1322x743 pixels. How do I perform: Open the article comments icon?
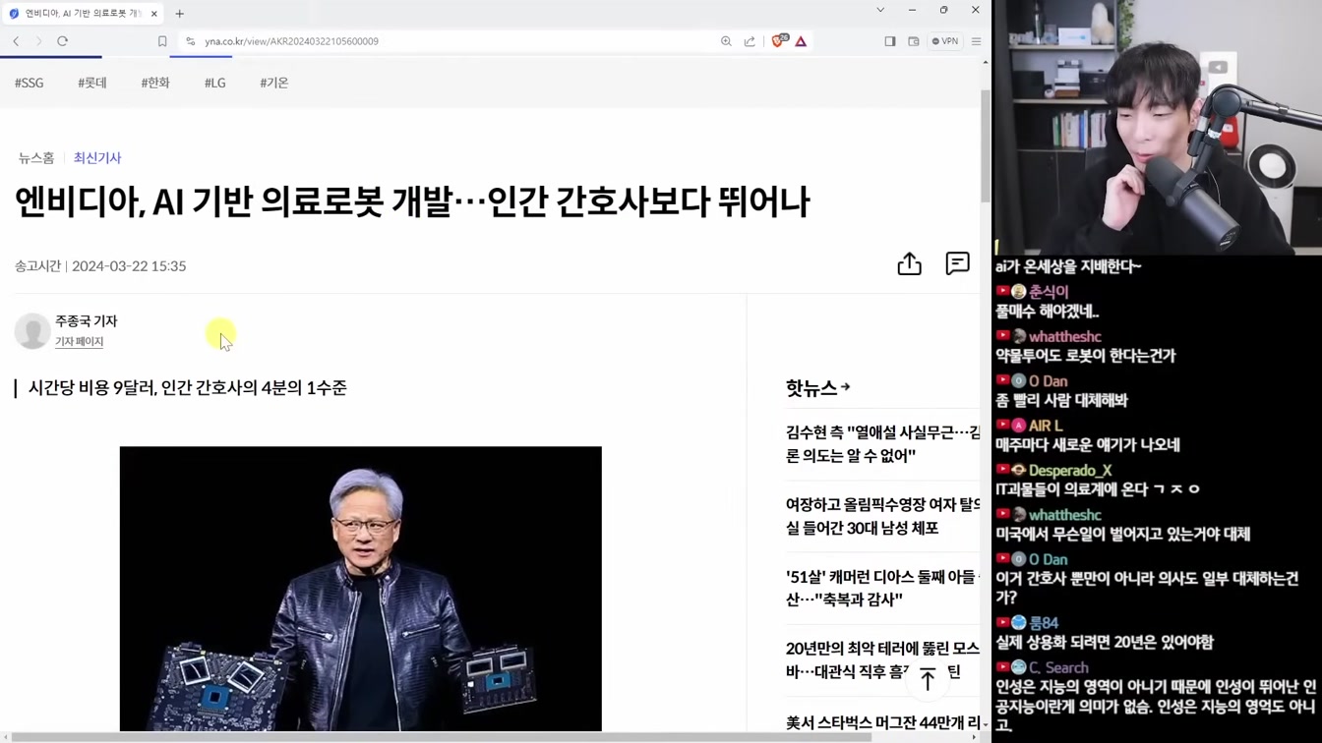coord(958,263)
